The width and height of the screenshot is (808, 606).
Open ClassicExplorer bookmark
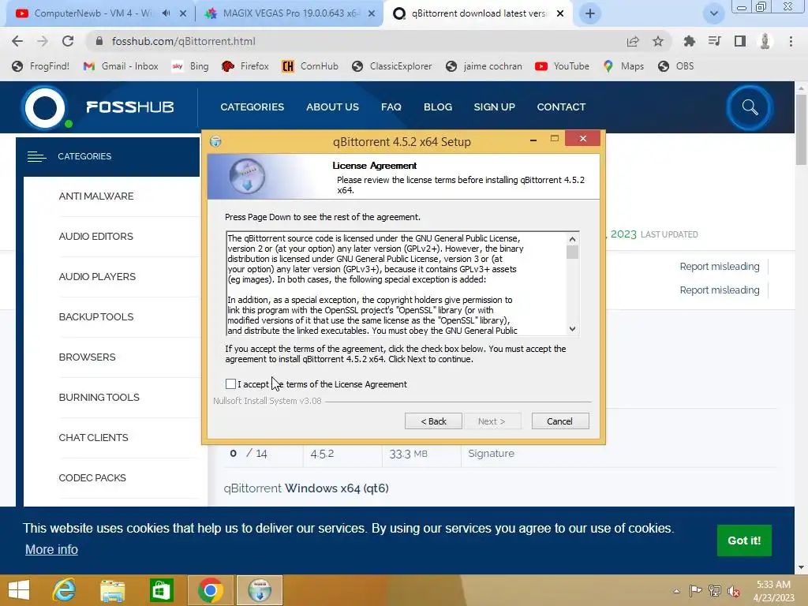tap(391, 66)
